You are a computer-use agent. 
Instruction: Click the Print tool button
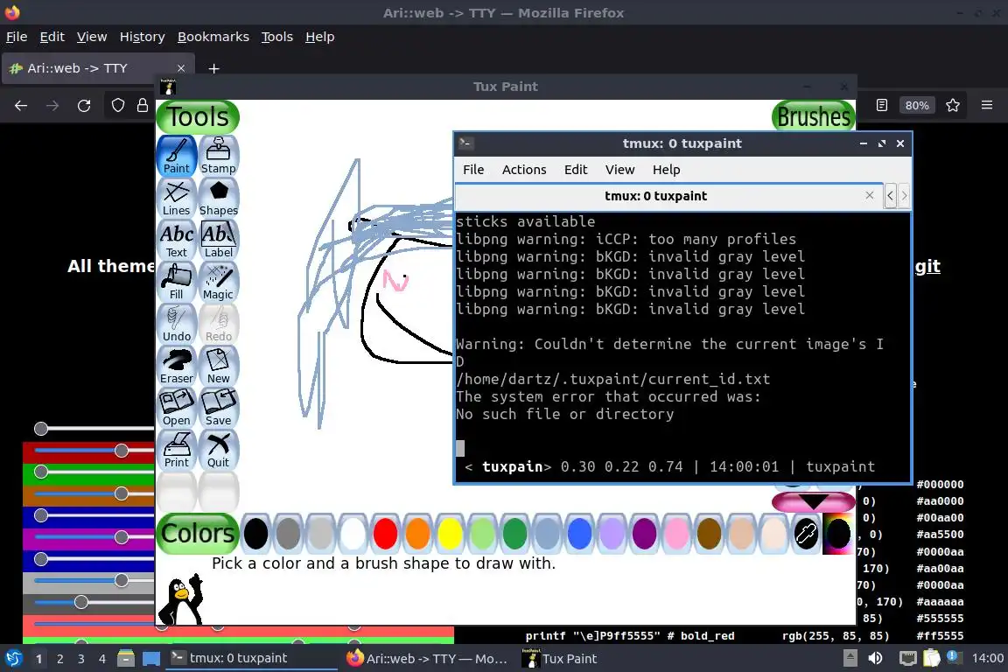point(176,450)
